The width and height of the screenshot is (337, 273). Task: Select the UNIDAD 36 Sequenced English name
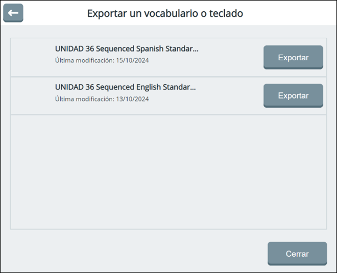125,87
